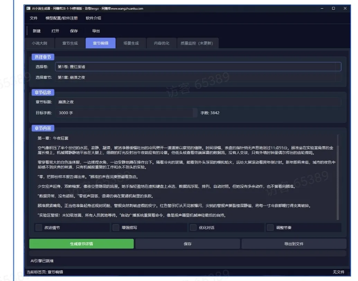Screen dimensions: 358x281
Task: Click the 章节标题 input field
Action: (x=198, y=102)
